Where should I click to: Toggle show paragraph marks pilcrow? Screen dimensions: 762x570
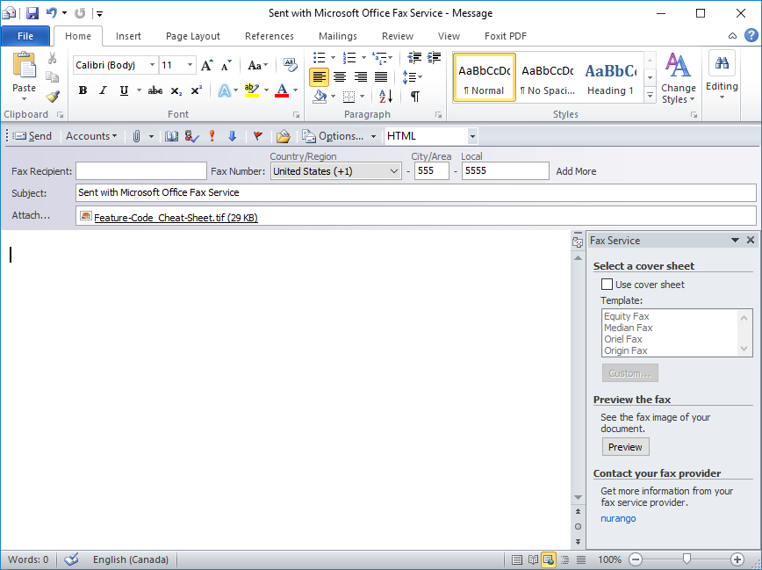414,97
